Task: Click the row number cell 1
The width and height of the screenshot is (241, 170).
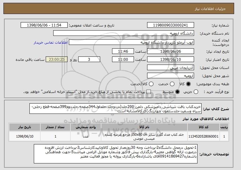Action: pos(224,136)
